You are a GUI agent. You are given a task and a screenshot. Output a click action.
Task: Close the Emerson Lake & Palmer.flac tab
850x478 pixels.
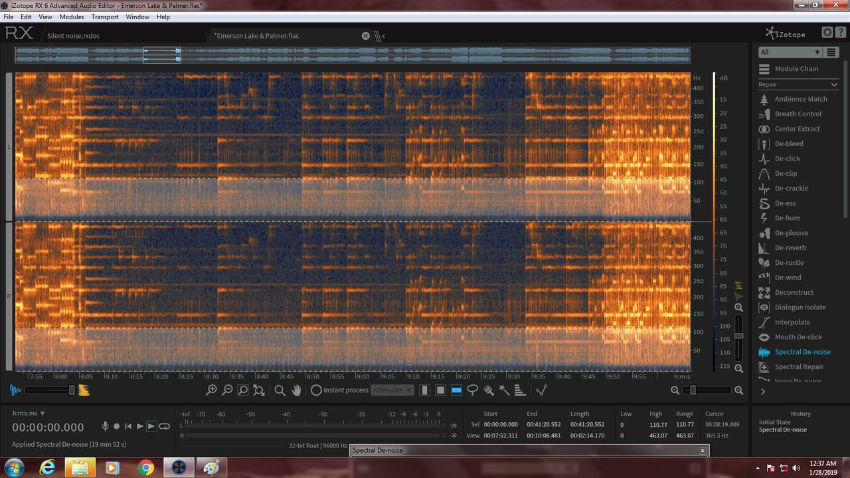[x=365, y=36]
